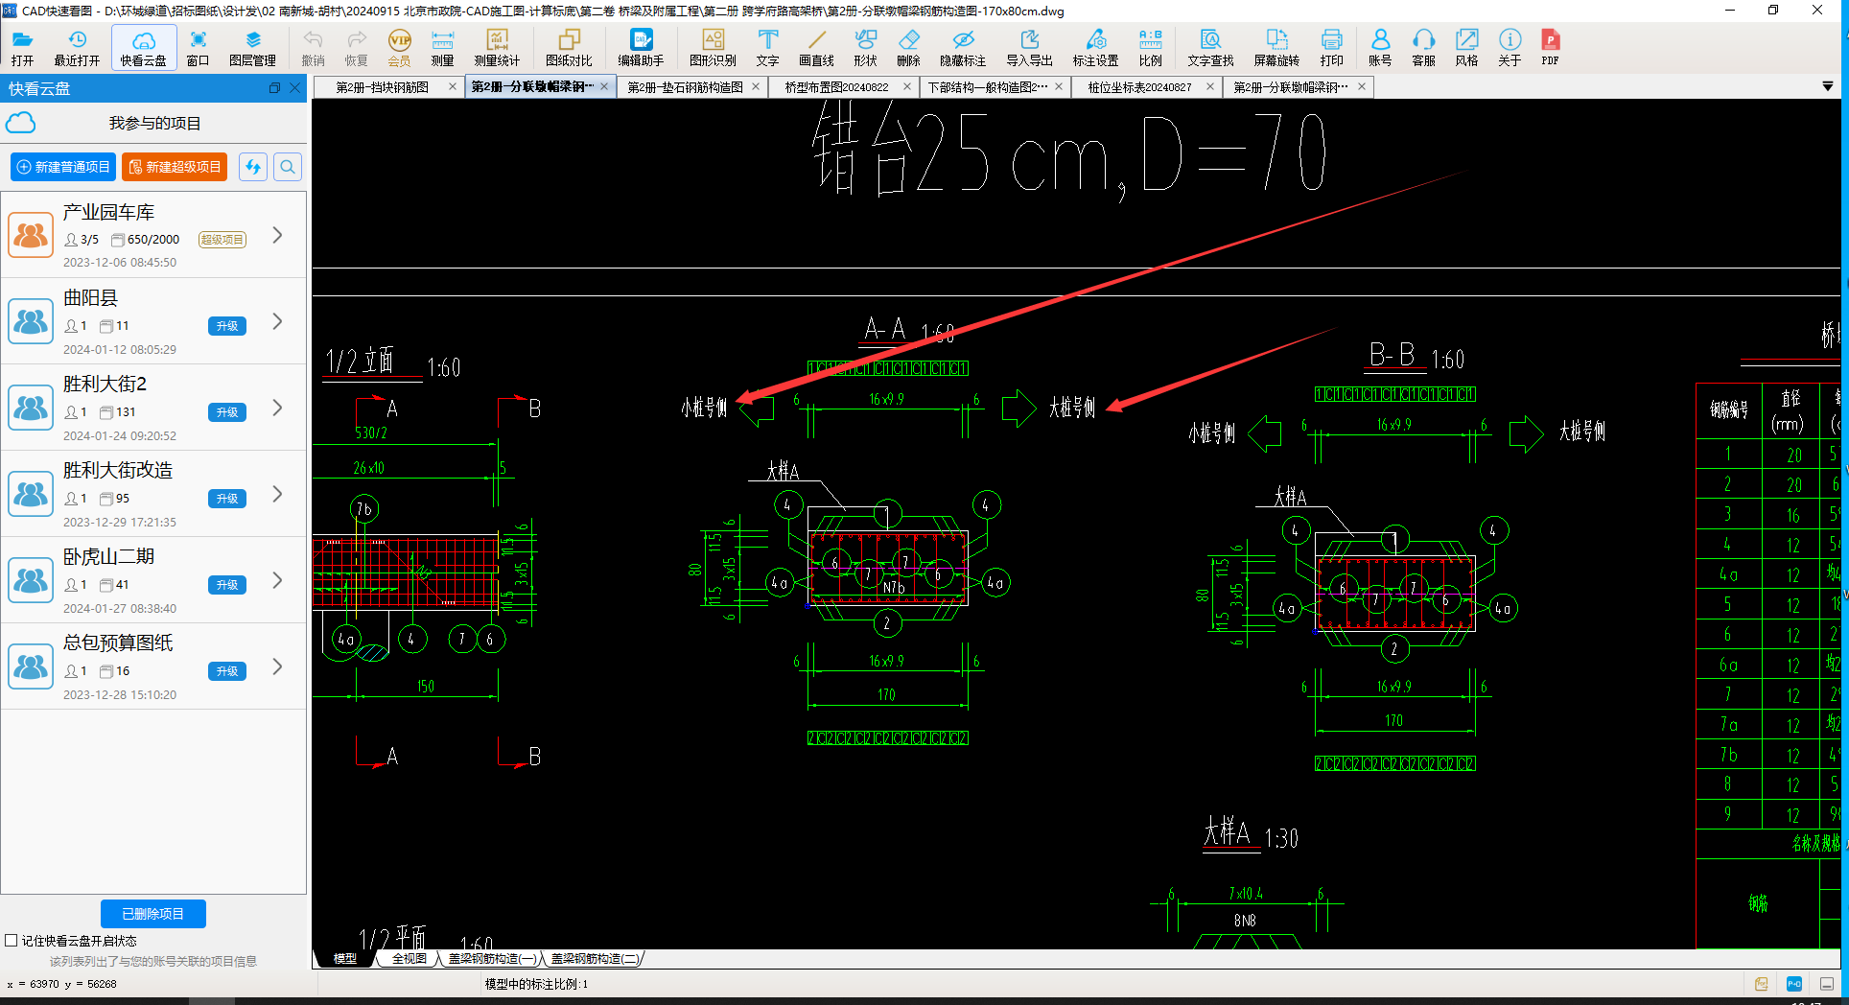
Task: Click the status bar P+D blue icon
Action: 1794,984
